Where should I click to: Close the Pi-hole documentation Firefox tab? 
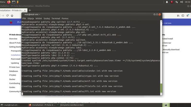25,10
